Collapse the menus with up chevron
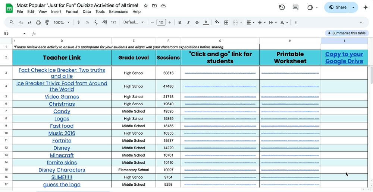The height and width of the screenshot is (192, 373). point(361,23)
